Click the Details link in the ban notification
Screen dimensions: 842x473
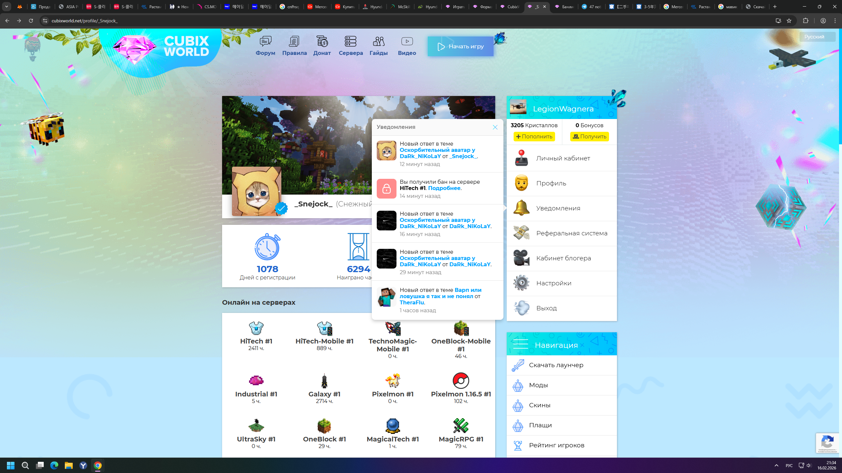444,188
